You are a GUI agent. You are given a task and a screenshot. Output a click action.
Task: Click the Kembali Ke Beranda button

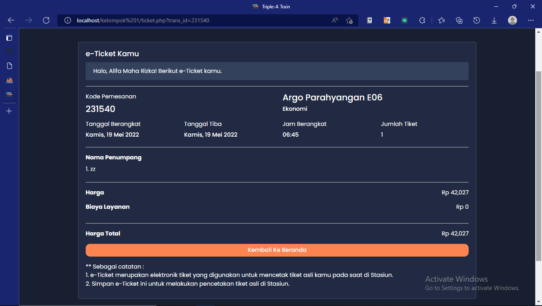(x=277, y=250)
